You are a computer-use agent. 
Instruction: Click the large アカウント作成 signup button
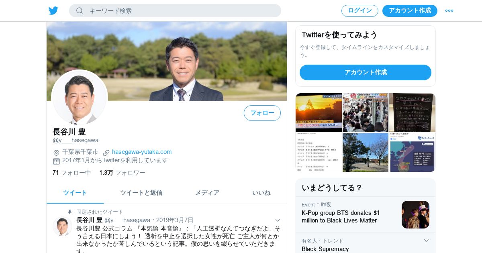click(366, 72)
